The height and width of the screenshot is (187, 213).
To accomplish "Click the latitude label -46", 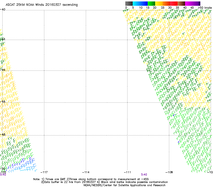I will pos(3,102).
